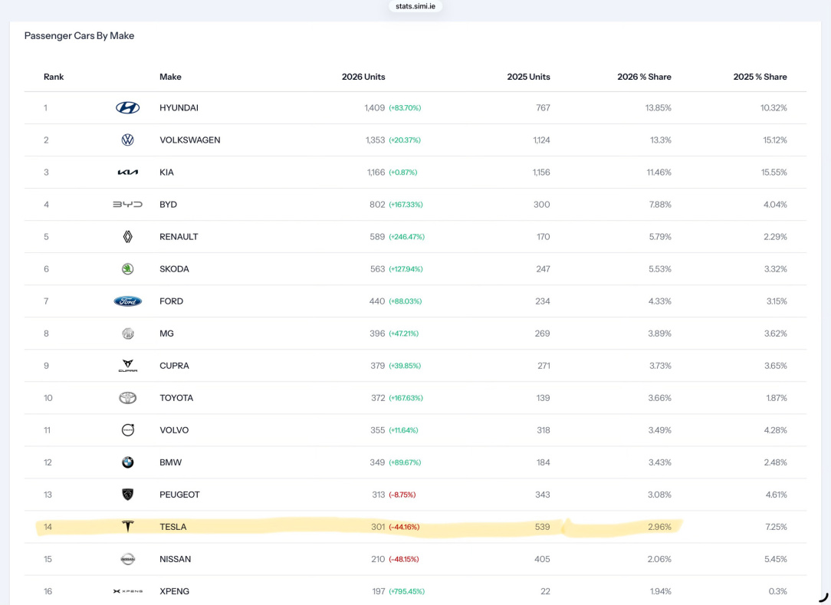Click the Passenger Cars By Make heading
The width and height of the screenshot is (831, 605).
click(80, 35)
